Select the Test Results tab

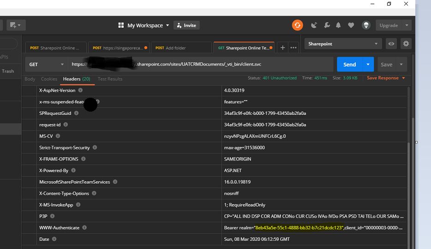pyautogui.click(x=110, y=79)
